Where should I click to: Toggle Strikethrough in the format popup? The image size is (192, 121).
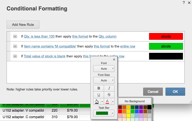pyautogui.click(x=109, y=95)
